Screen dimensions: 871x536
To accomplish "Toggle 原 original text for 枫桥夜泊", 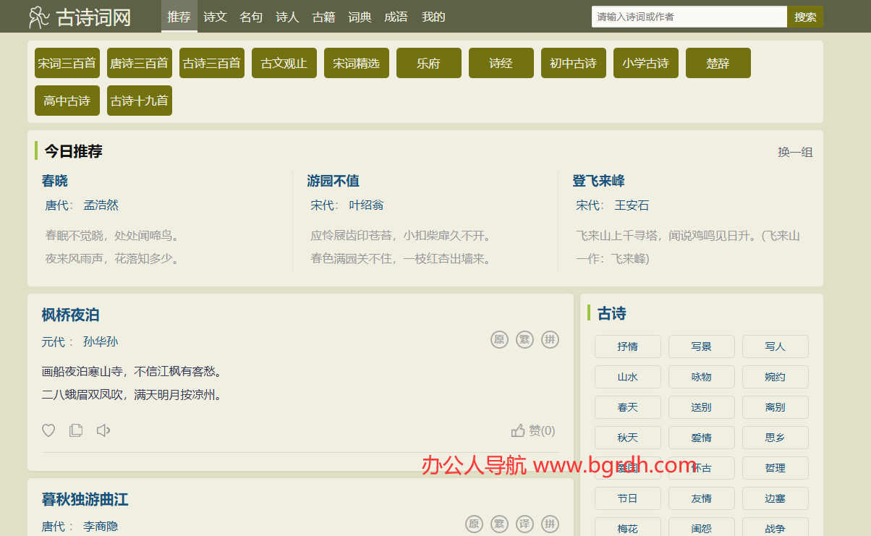I will [x=499, y=340].
